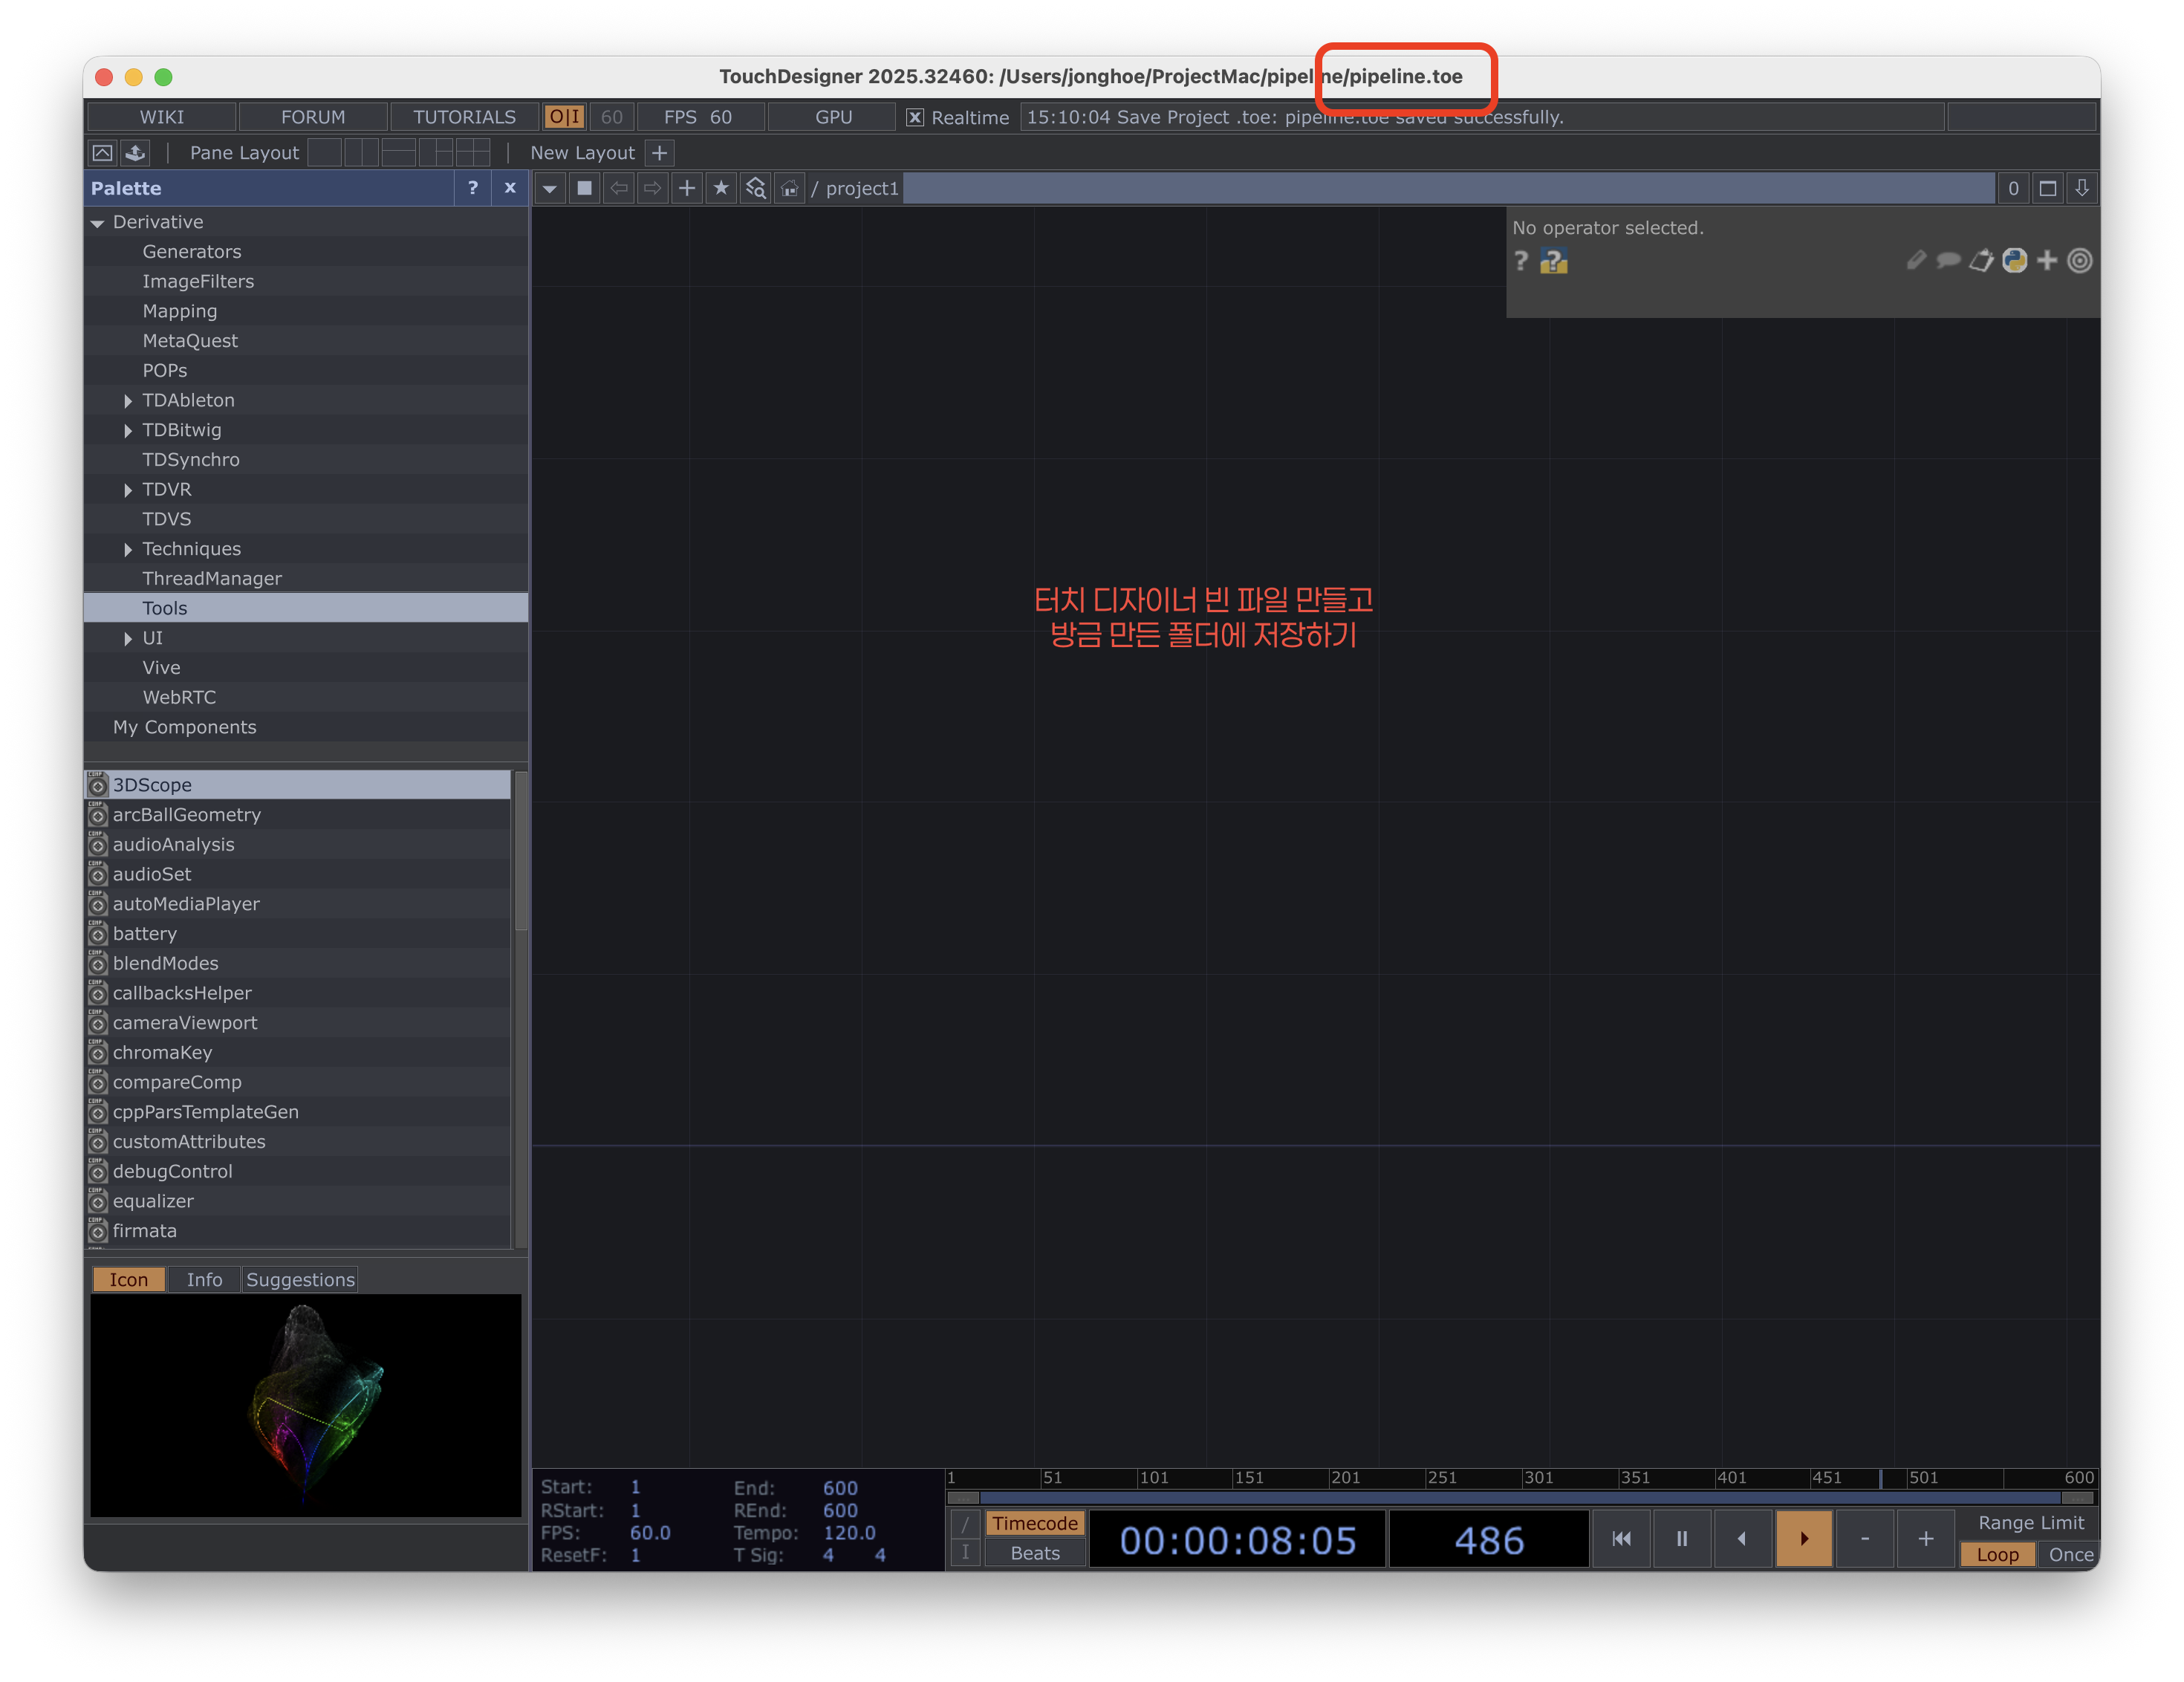Viewport: 2184px width, 1682px height.
Task: Click the circular target icon in parameter panel
Action: pyautogui.click(x=2080, y=261)
